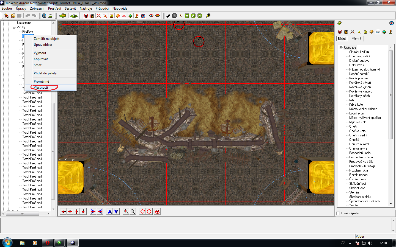396x247 pixels.
Task: Collapse the Civilizace sound category
Action: 341,47
